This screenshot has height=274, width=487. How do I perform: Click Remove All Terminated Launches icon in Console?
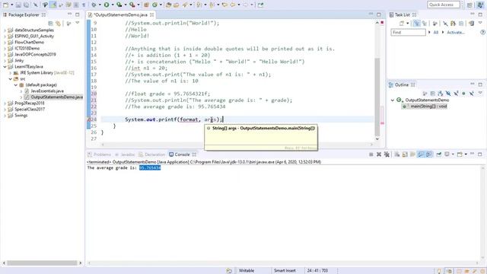pyautogui.click(x=387, y=155)
